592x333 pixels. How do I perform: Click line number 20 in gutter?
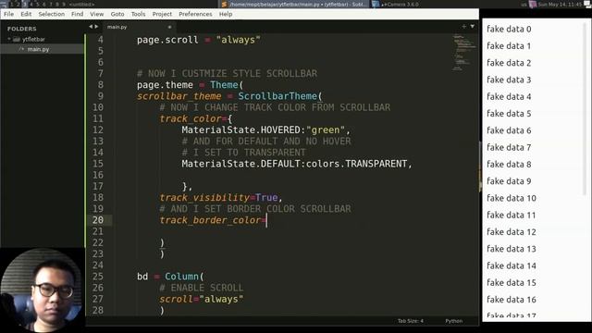[98, 220]
